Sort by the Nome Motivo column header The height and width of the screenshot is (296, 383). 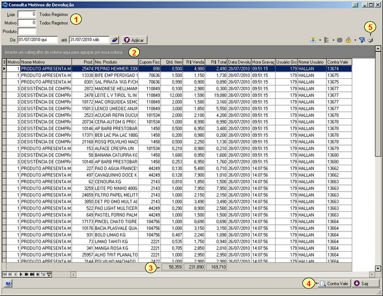[46, 62]
